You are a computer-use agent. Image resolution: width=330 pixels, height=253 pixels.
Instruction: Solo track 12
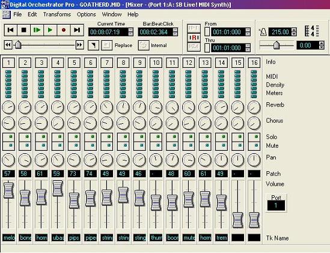coord(189,137)
